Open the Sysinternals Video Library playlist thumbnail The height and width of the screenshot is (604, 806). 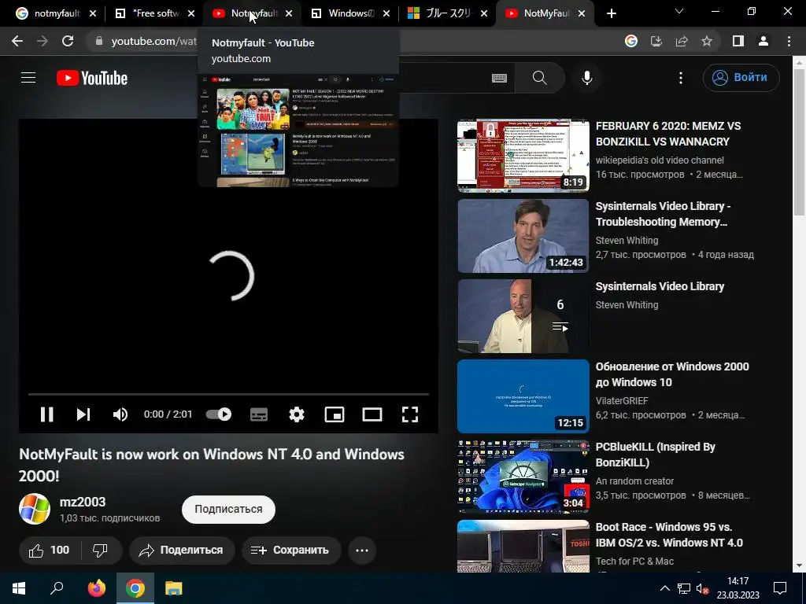pyautogui.click(x=523, y=316)
